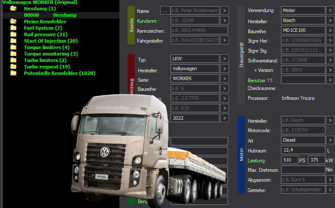Click the Fuel System (7) folder icon
Screen dimensions: 335x208
tap(13, 28)
